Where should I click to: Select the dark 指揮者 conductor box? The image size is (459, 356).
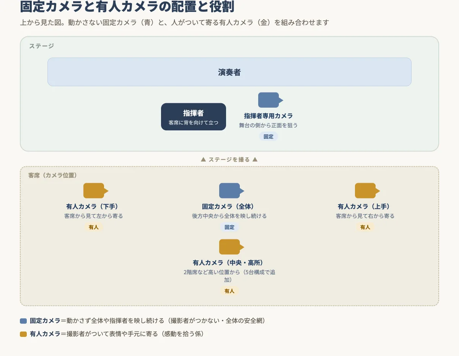194,117
